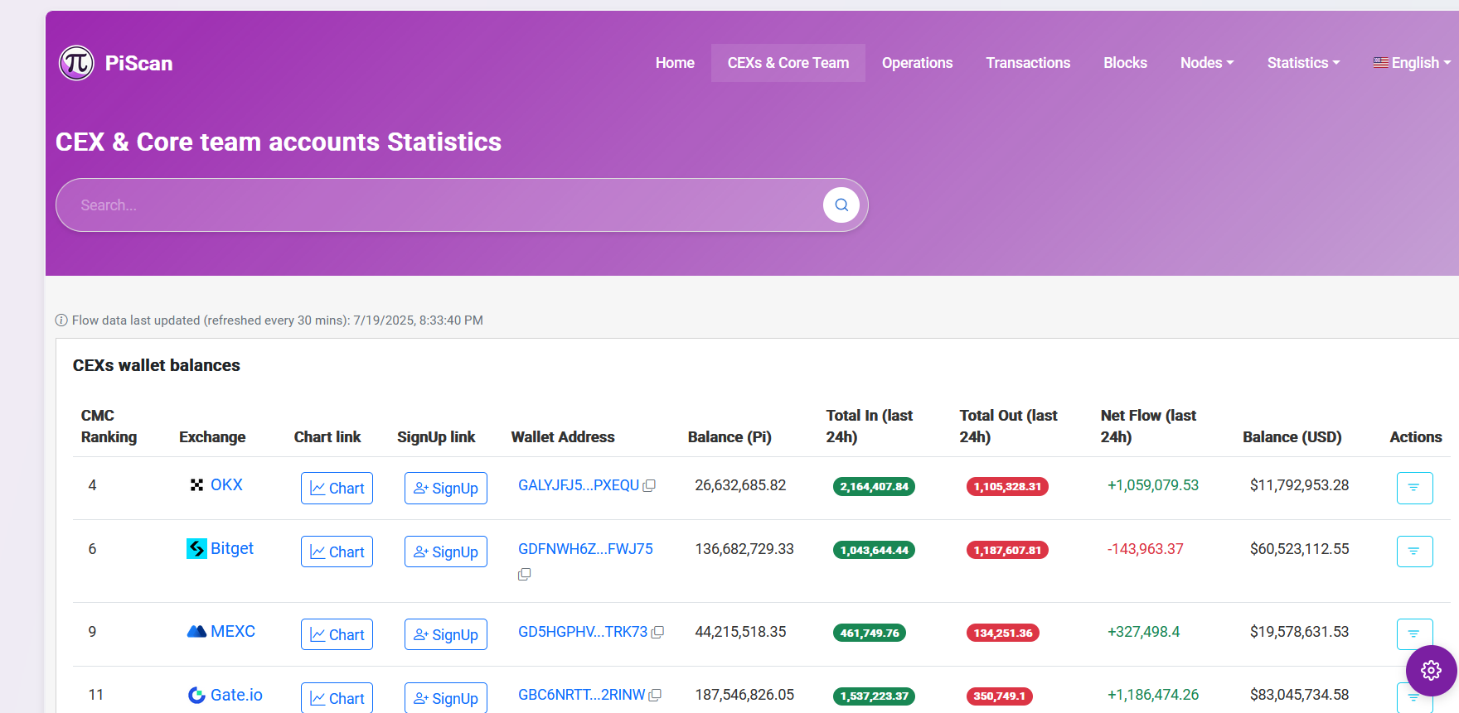
Task: Click the flow data info icon
Action: pyautogui.click(x=61, y=320)
